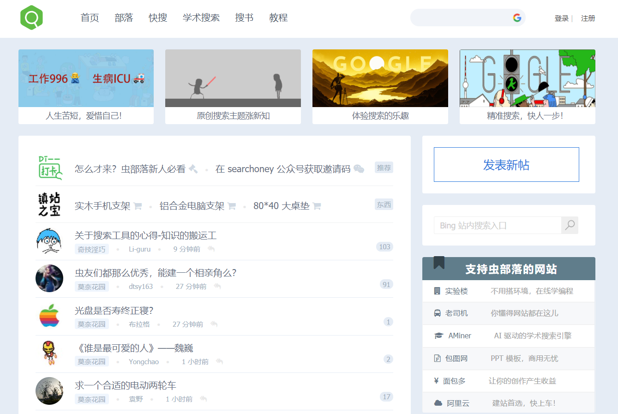This screenshot has height=414, width=618.
Task: Click the 登录 login link
Action: tap(562, 18)
